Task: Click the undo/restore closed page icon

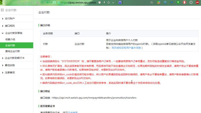Action: pyautogui.click(x=32, y=2)
